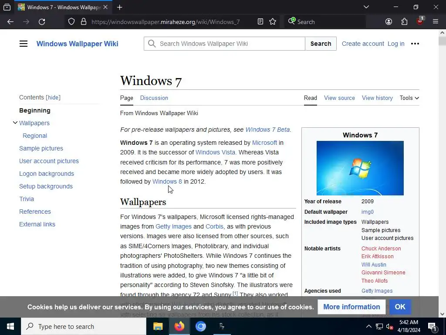Open the recent browsing tab view icon
Screen dimensions: 446x335
click(x=7, y=7)
